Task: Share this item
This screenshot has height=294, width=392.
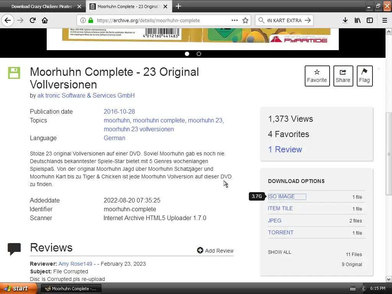Action: point(343,76)
